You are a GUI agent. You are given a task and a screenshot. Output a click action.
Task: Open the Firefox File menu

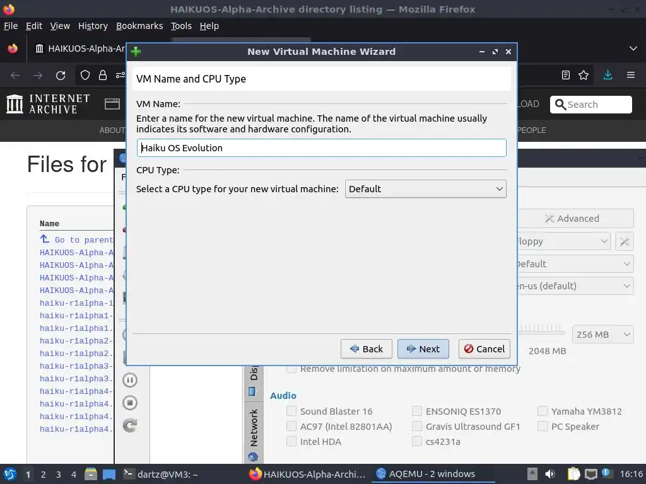coord(11,26)
